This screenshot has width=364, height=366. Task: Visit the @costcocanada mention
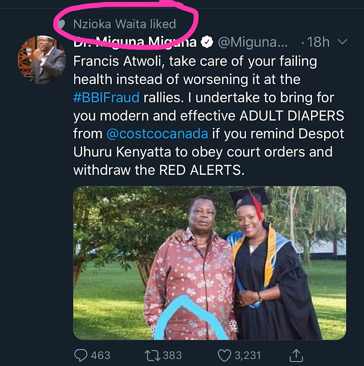(157, 134)
